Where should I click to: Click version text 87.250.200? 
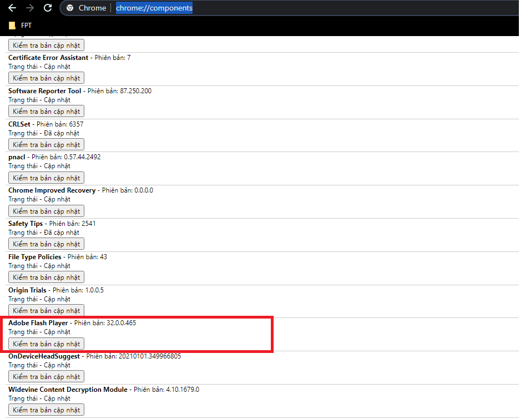pyautogui.click(x=135, y=91)
